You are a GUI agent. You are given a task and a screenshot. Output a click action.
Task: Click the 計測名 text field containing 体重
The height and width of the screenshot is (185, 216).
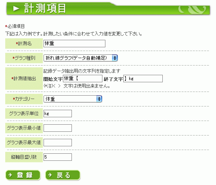74,44
